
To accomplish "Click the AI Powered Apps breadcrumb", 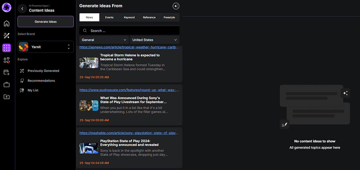I will (x=39, y=5).
